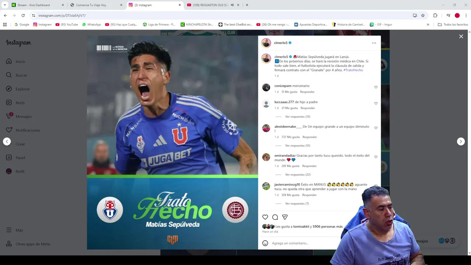This screenshot has width=471, height=265.
Task: Reply to luccaaas.277's comment
Action: pos(308,108)
